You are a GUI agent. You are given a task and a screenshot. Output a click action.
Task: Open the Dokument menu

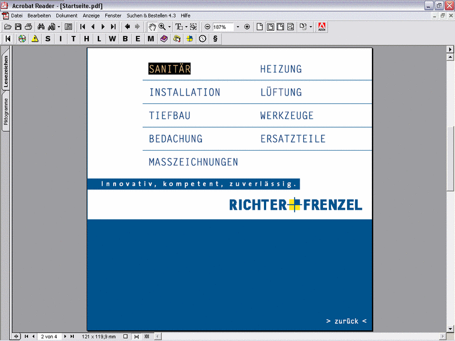pos(67,16)
